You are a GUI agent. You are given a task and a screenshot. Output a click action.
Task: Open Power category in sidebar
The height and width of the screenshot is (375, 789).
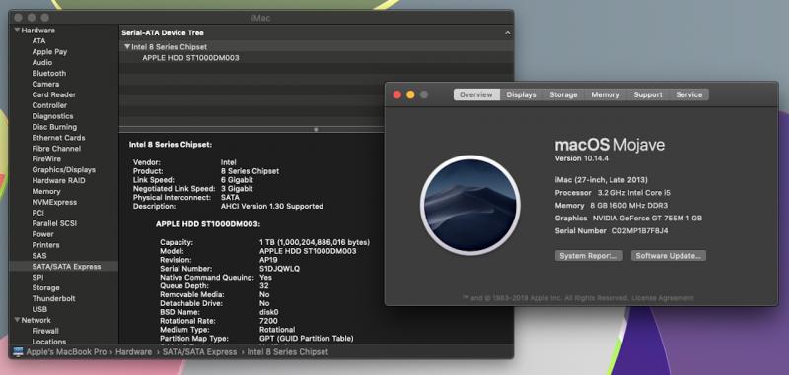[42, 234]
